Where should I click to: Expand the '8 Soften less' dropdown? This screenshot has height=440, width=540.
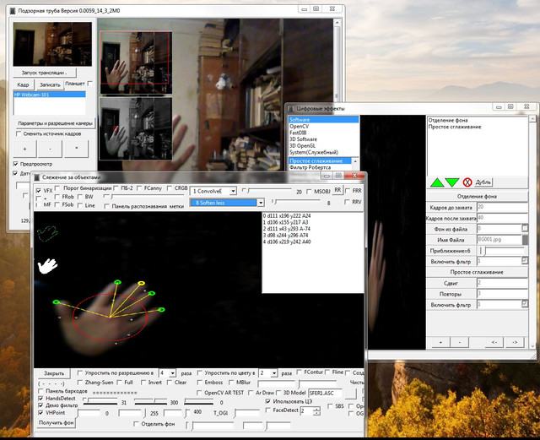(x=261, y=203)
